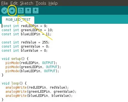Screen dimensions: 128x102
Task: Open the File menu
Action: [5, 3]
